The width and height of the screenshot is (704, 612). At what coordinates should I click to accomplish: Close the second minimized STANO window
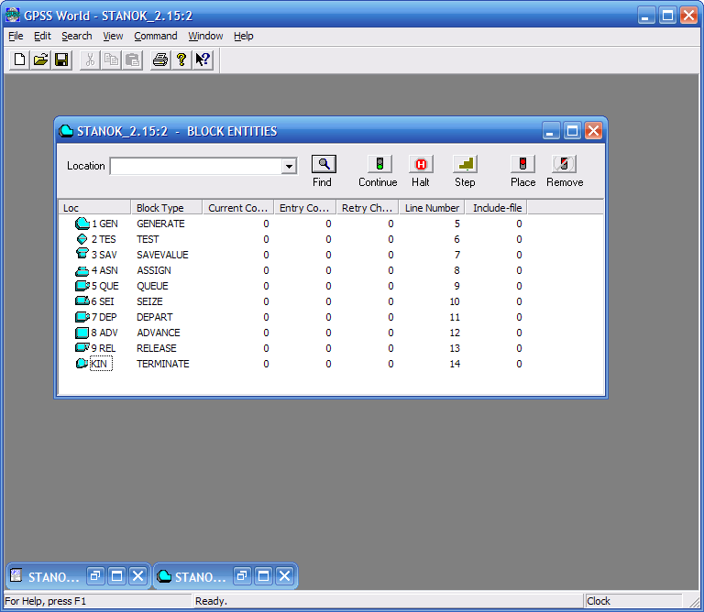click(285, 575)
